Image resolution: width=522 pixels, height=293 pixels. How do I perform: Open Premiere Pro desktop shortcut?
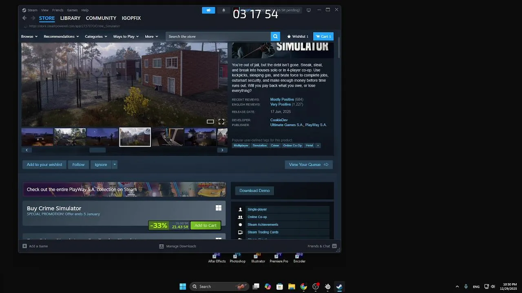coord(279,258)
